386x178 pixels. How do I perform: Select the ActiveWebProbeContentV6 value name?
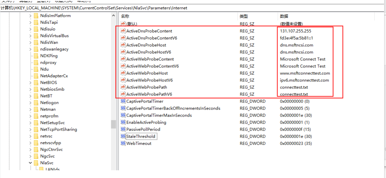[x=153, y=66]
